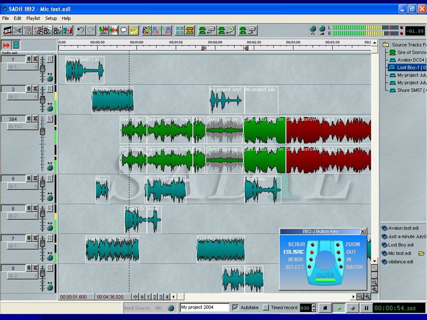The width and height of the screenshot is (427, 320).
Task: Click the red and green waveform toolbar icon
Action: click(x=114, y=30)
